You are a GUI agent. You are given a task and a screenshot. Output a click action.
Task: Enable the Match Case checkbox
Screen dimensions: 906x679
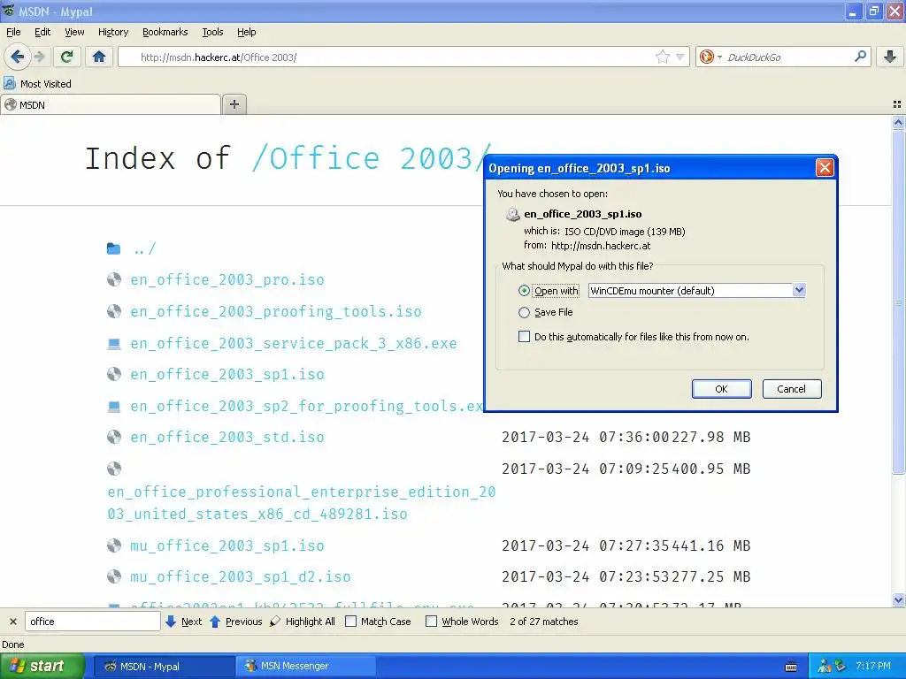point(350,622)
